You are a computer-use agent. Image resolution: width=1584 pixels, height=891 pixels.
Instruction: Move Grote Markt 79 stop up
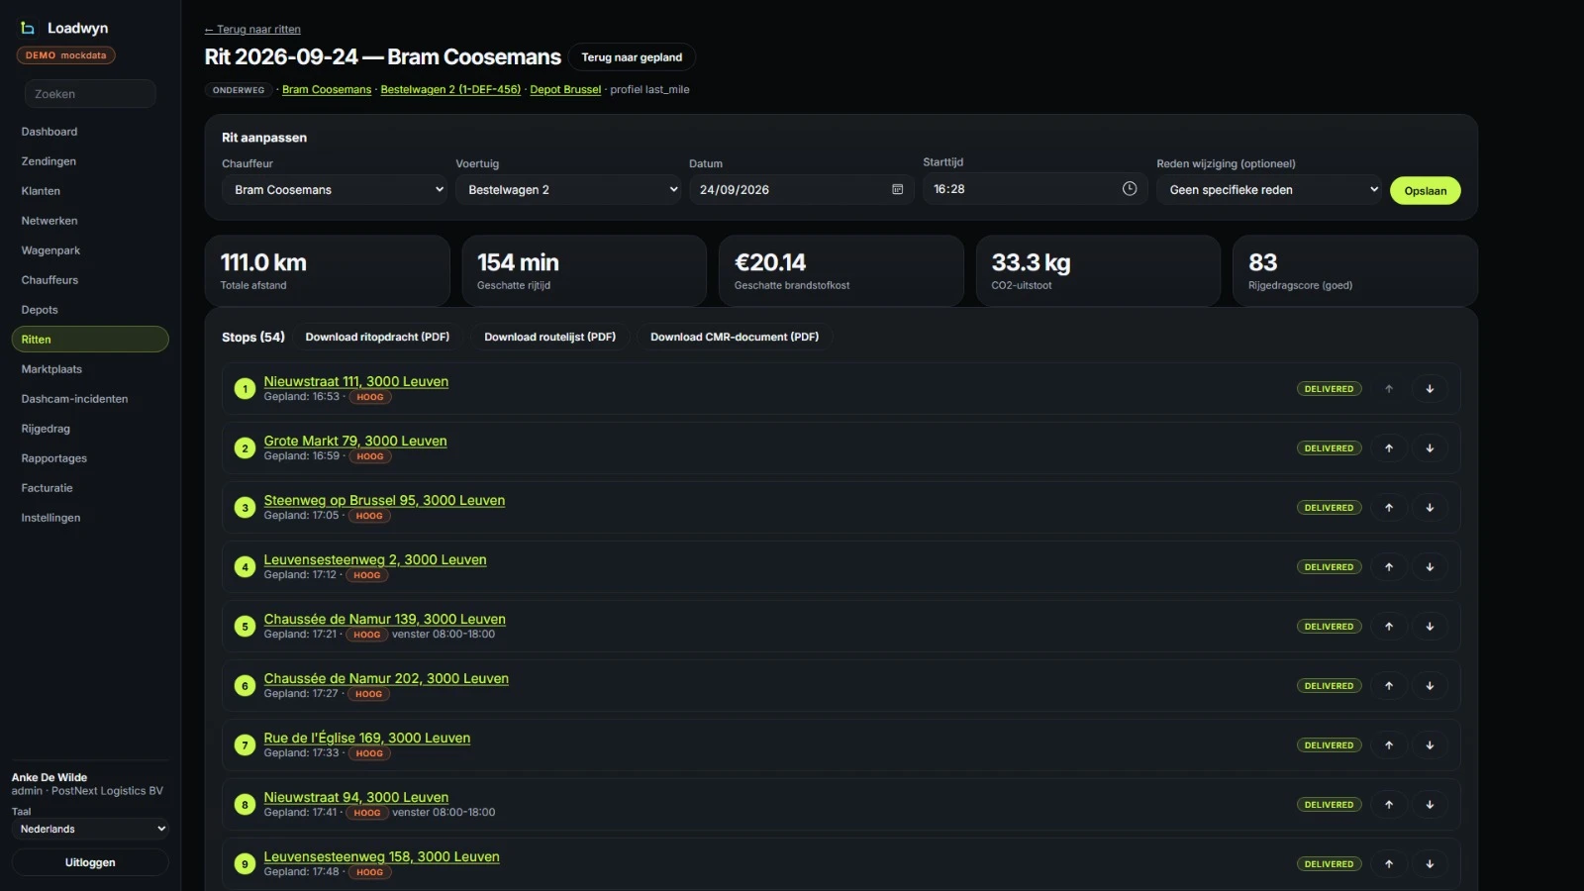1389,448
